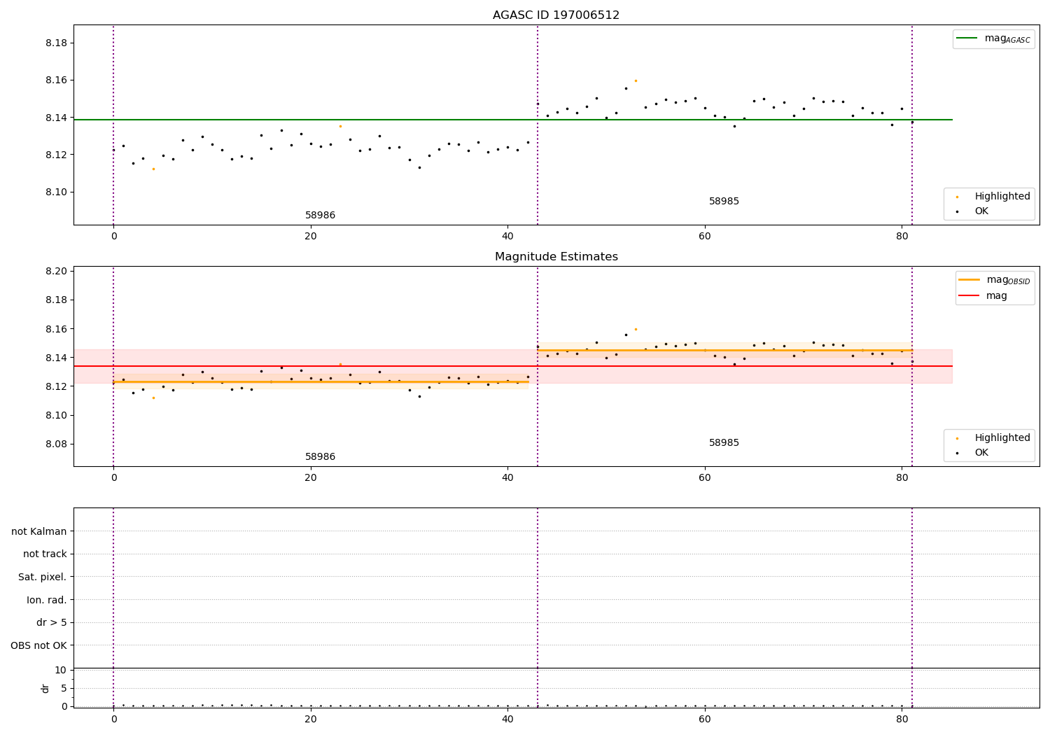Click the dr axis tick label 10

(x=61, y=670)
